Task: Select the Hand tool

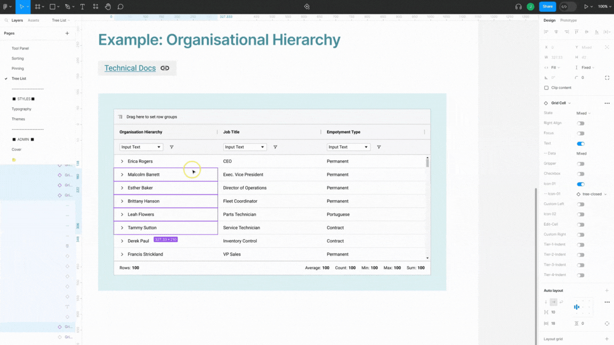Action: coord(108,6)
